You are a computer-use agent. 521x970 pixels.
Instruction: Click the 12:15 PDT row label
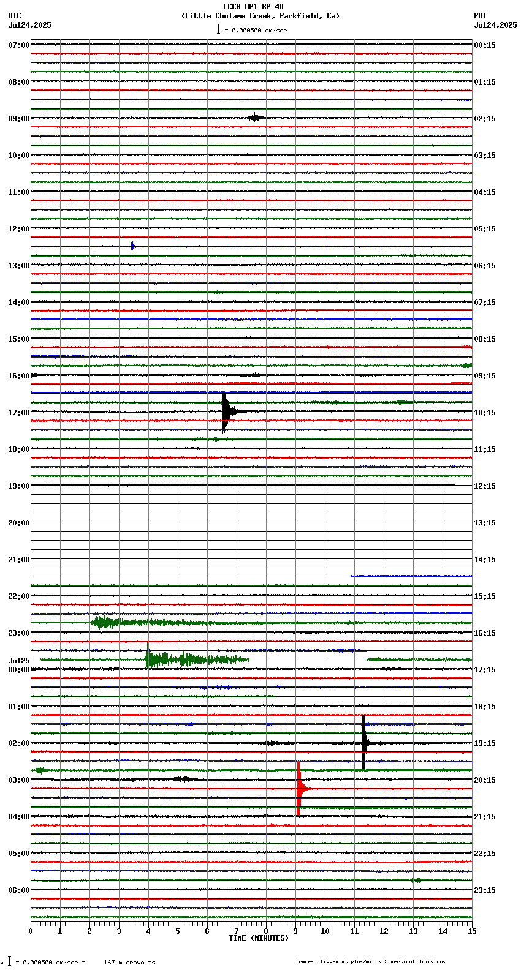485,486
